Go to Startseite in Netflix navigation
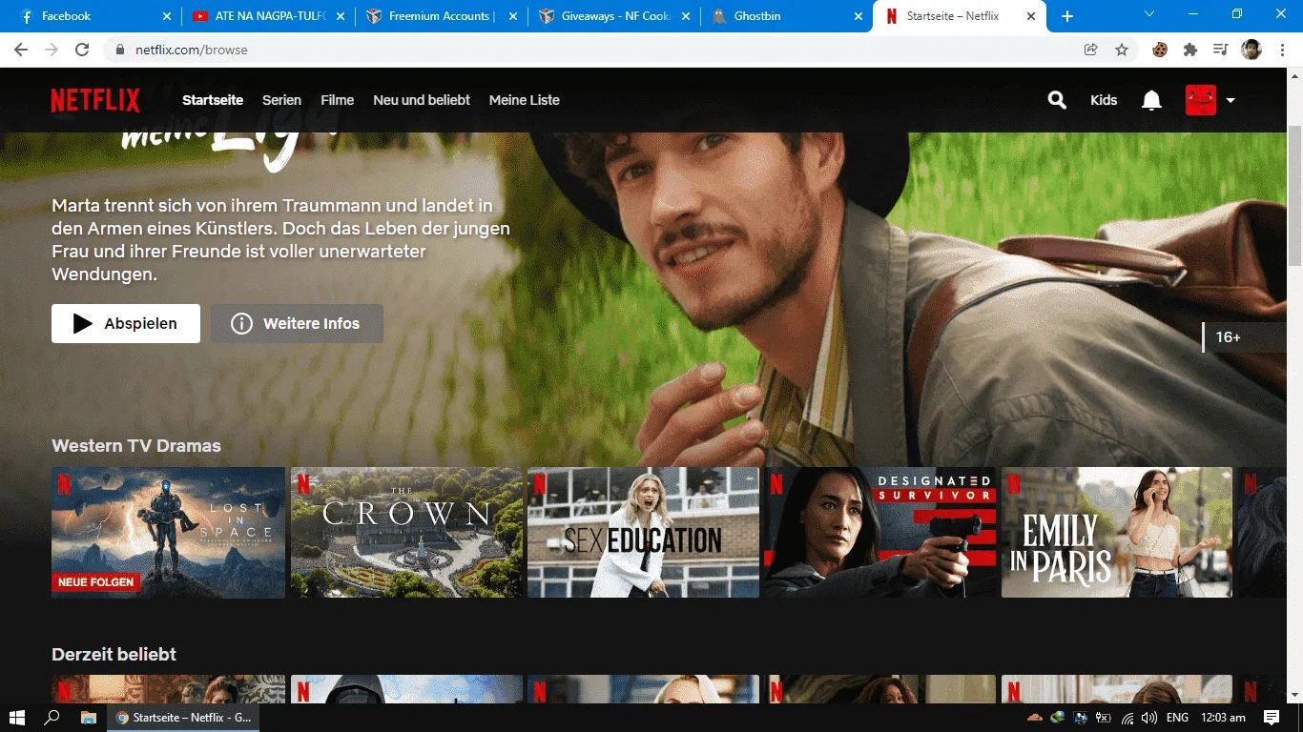The image size is (1303, 732). point(213,100)
